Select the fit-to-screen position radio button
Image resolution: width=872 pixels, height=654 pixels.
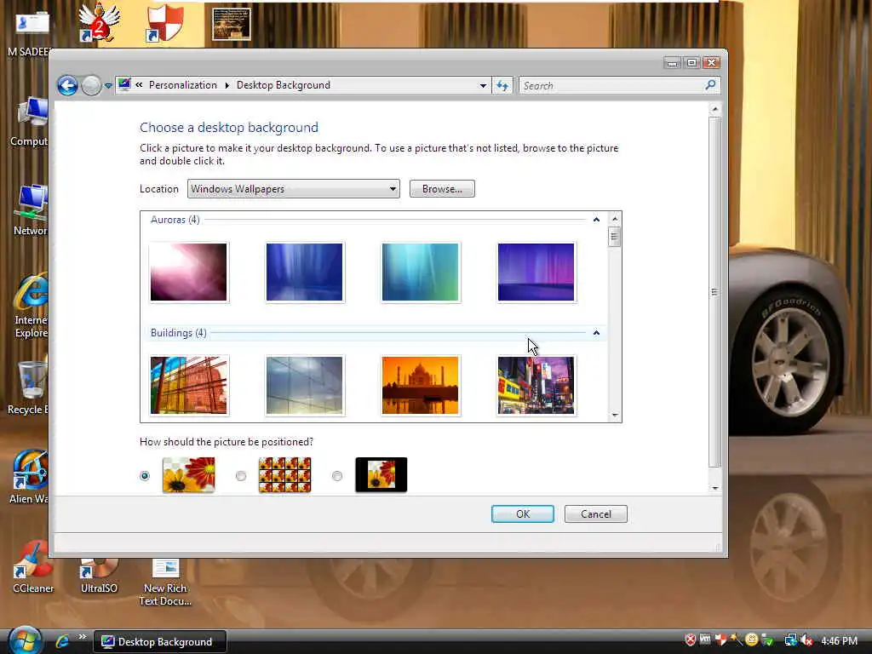pyautogui.click(x=145, y=476)
